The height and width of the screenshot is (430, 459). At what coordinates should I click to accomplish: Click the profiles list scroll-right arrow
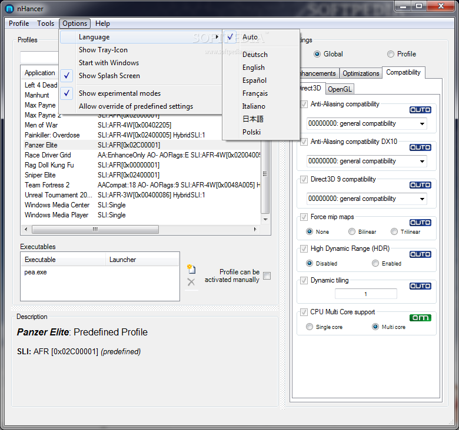[255, 229]
